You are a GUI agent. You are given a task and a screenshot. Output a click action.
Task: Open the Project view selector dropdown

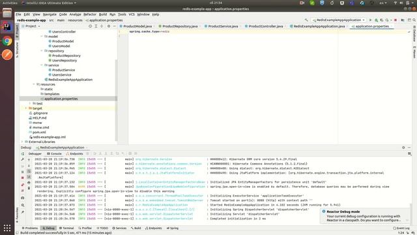(x=31, y=26)
